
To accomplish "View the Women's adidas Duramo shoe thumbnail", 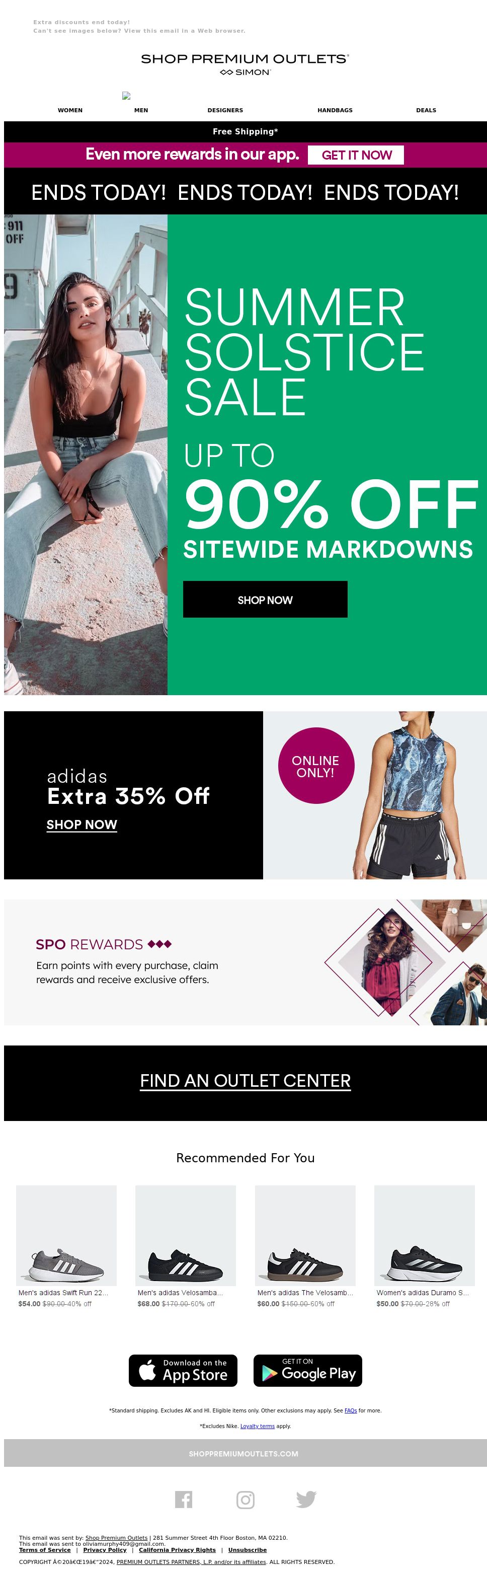I will tap(424, 1235).
